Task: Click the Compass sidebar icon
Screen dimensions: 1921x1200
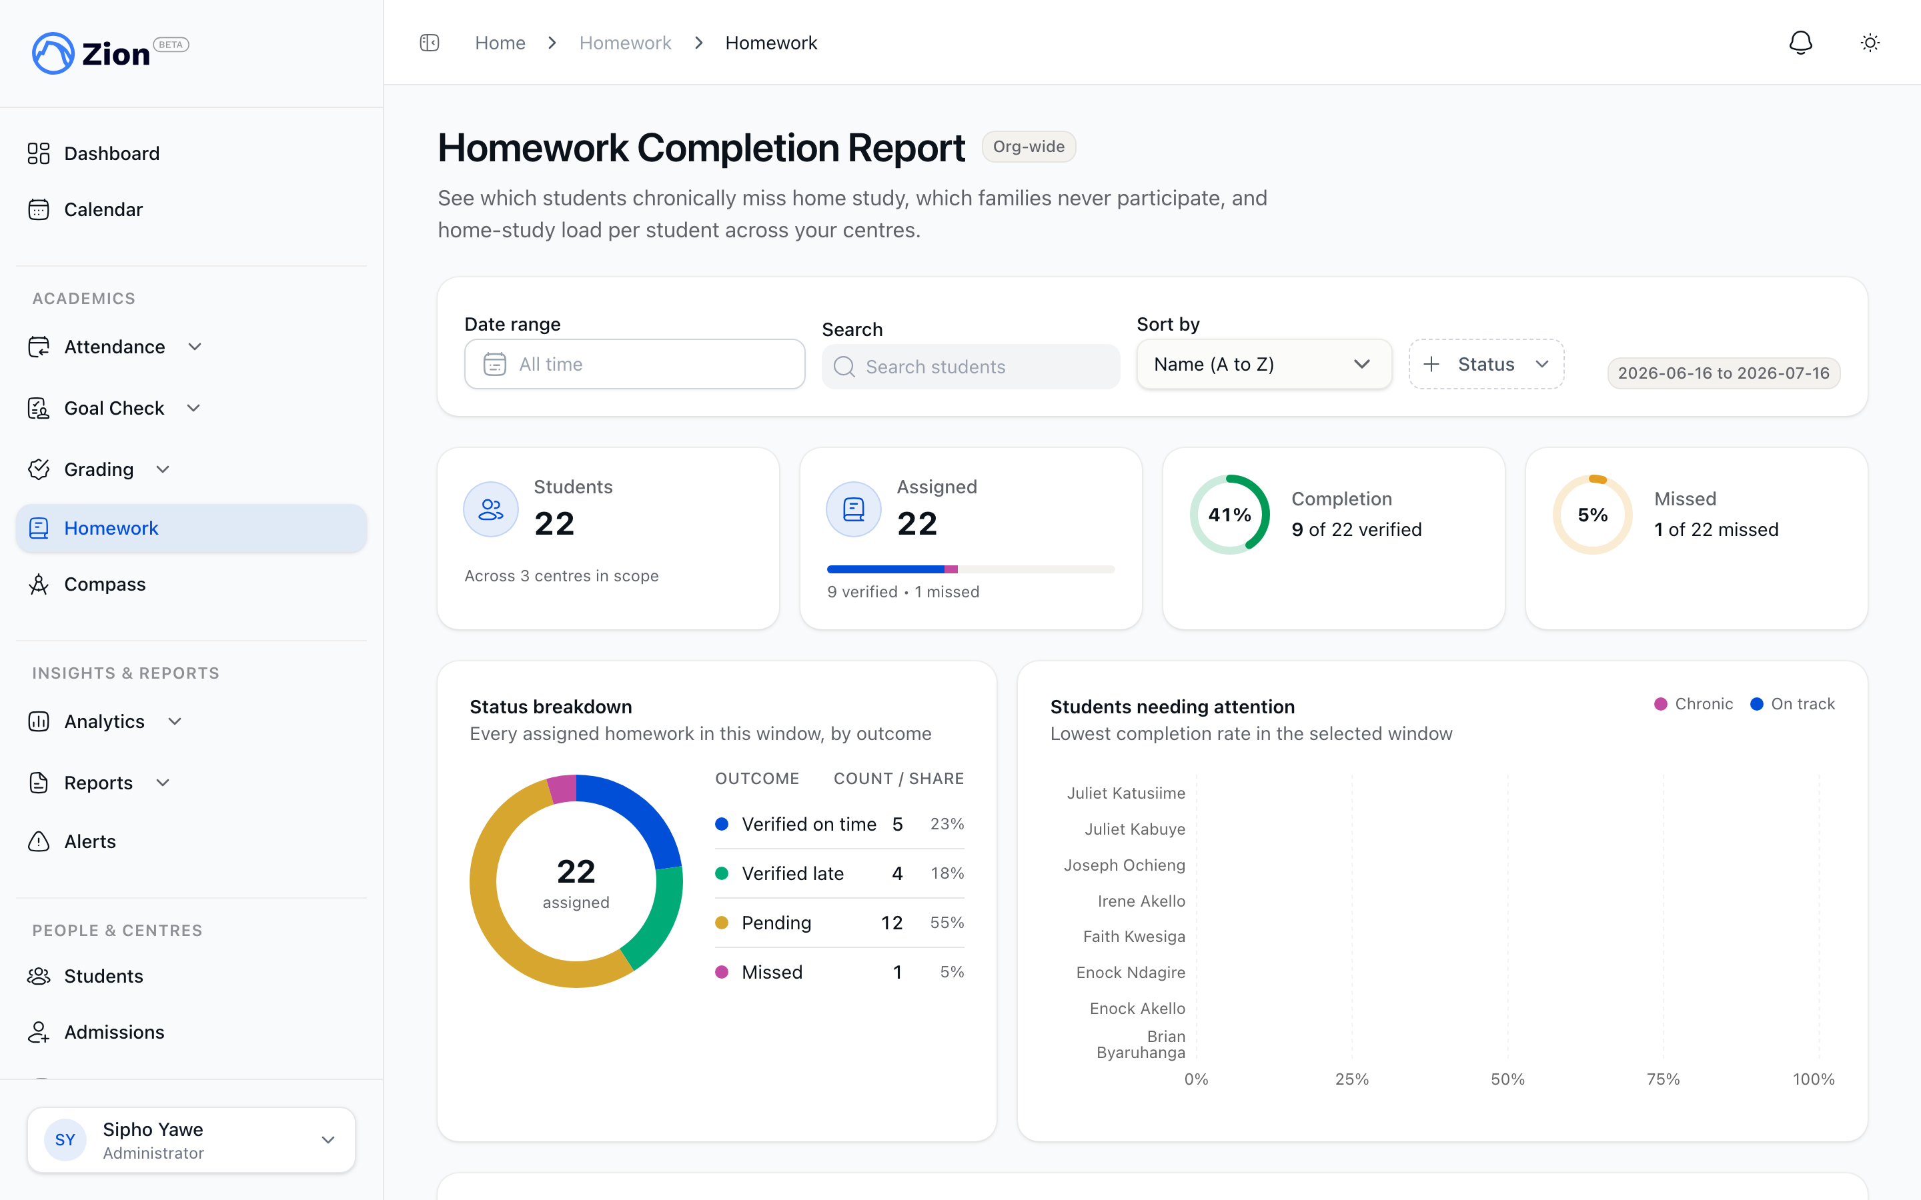Action: point(39,584)
